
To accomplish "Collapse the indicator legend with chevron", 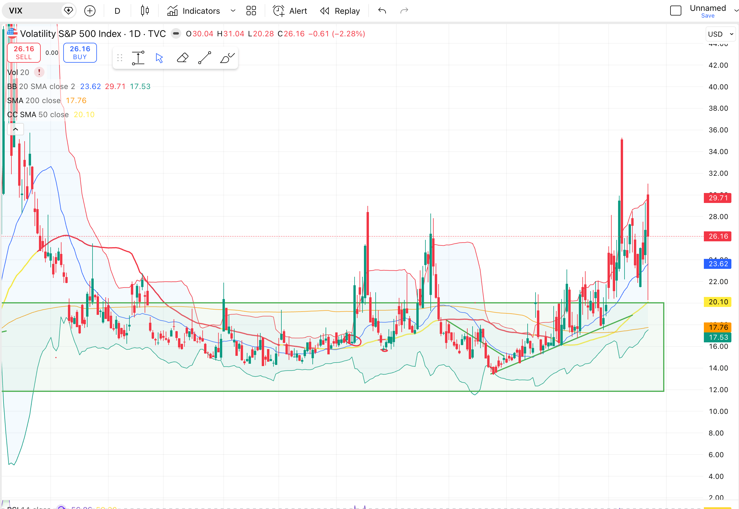I will tap(15, 129).
